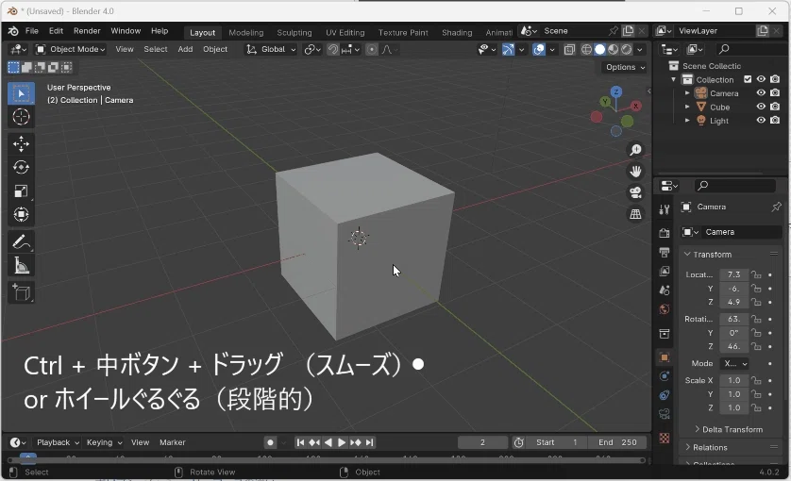Viewport: 791px width, 481px height.
Task: Uncheck the Collection exclude checkbox
Action: [x=748, y=79]
